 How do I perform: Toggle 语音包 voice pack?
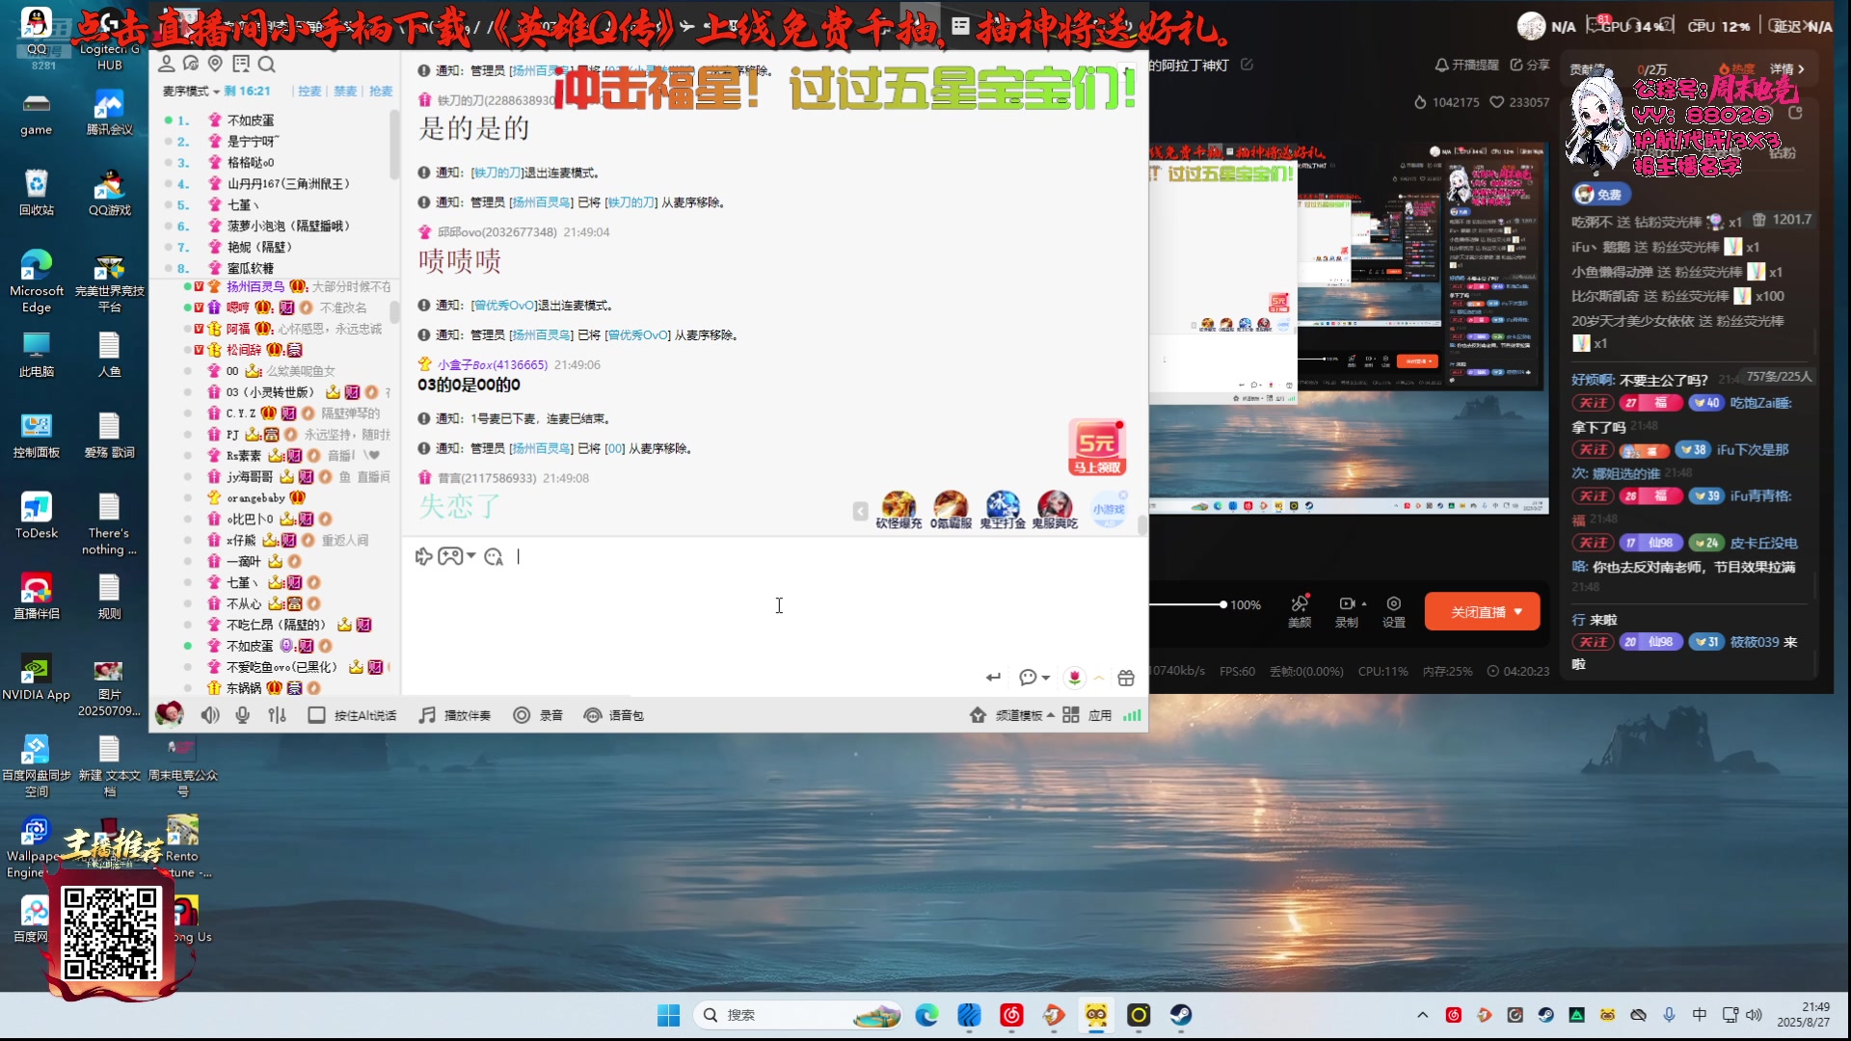tap(614, 715)
